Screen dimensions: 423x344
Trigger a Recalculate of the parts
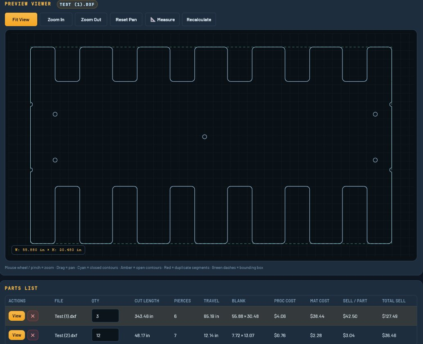coord(199,19)
